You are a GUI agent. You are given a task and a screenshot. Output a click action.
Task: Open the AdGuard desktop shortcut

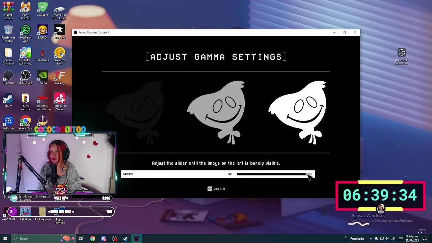(43, 9)
